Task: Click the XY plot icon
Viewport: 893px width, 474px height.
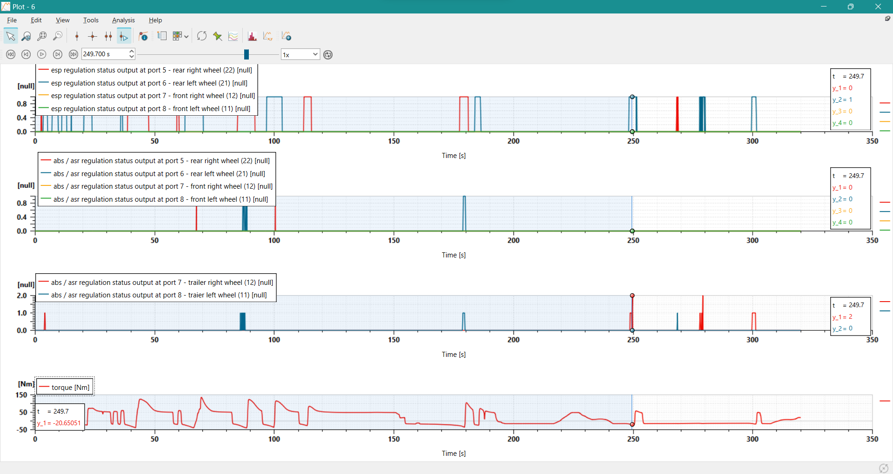Action: pyautogui.click(x=268, y=36)
